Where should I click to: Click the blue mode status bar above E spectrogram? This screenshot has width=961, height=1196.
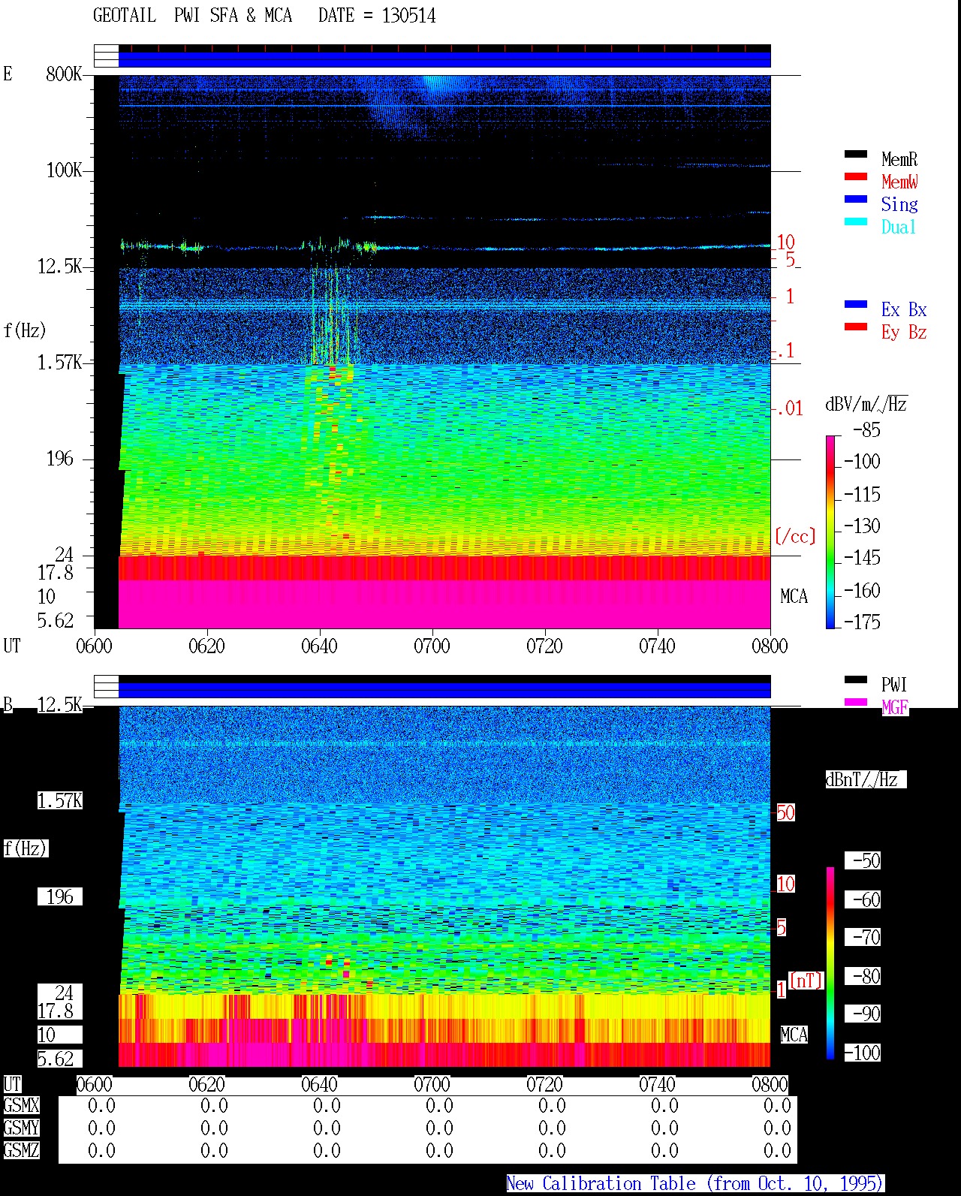tap(444, 59)
